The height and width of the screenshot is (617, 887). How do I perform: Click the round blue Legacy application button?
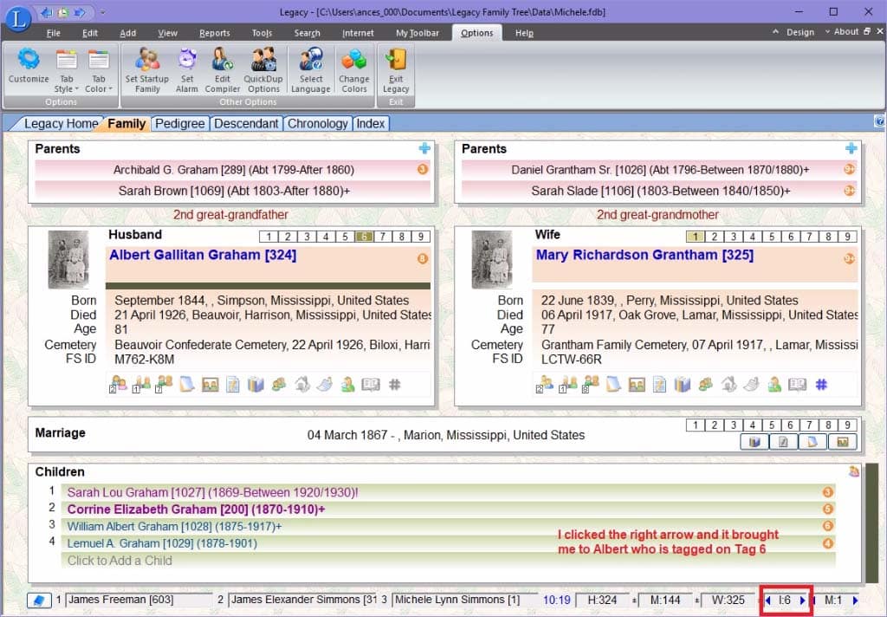click(x=18, y=17)
